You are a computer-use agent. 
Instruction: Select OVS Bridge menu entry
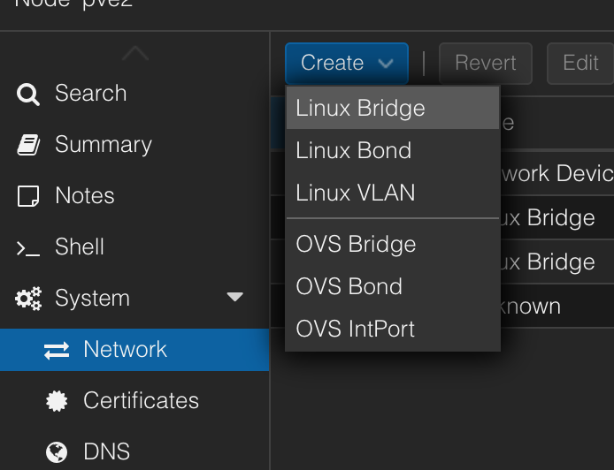pyautogui.click(x=356, y=244)
